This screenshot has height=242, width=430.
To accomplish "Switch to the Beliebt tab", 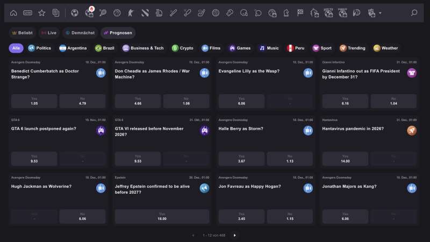I will click(23, 33).
